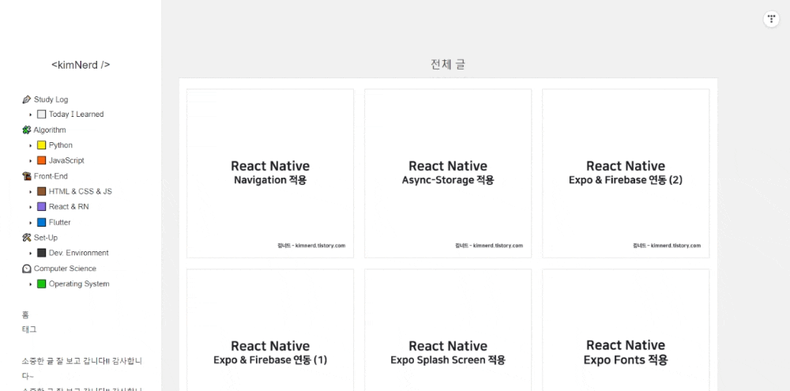Open the Python category link

(61, 145)
